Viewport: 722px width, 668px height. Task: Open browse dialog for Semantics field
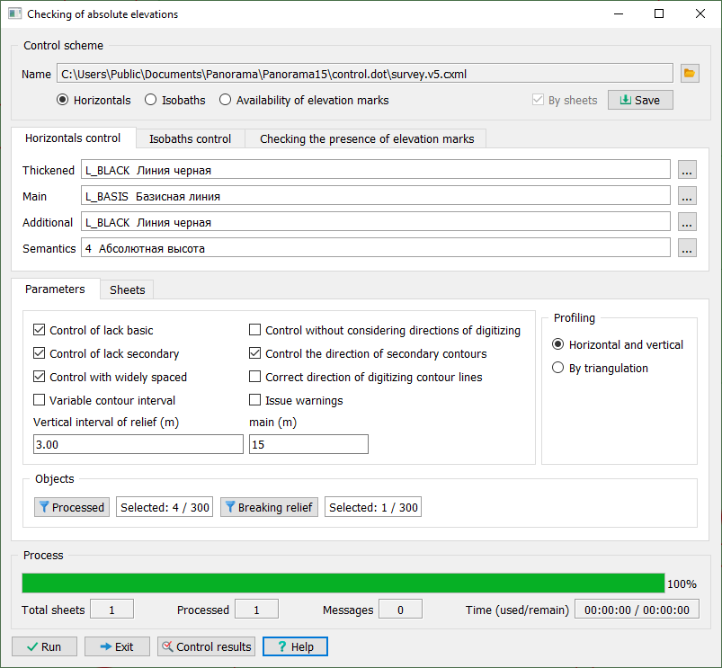[x=688, y=249]
